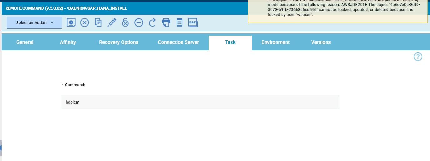Open the Select an Action dropdown
Viewport: 430px width, 161px height.
click(x=34, y=23)
